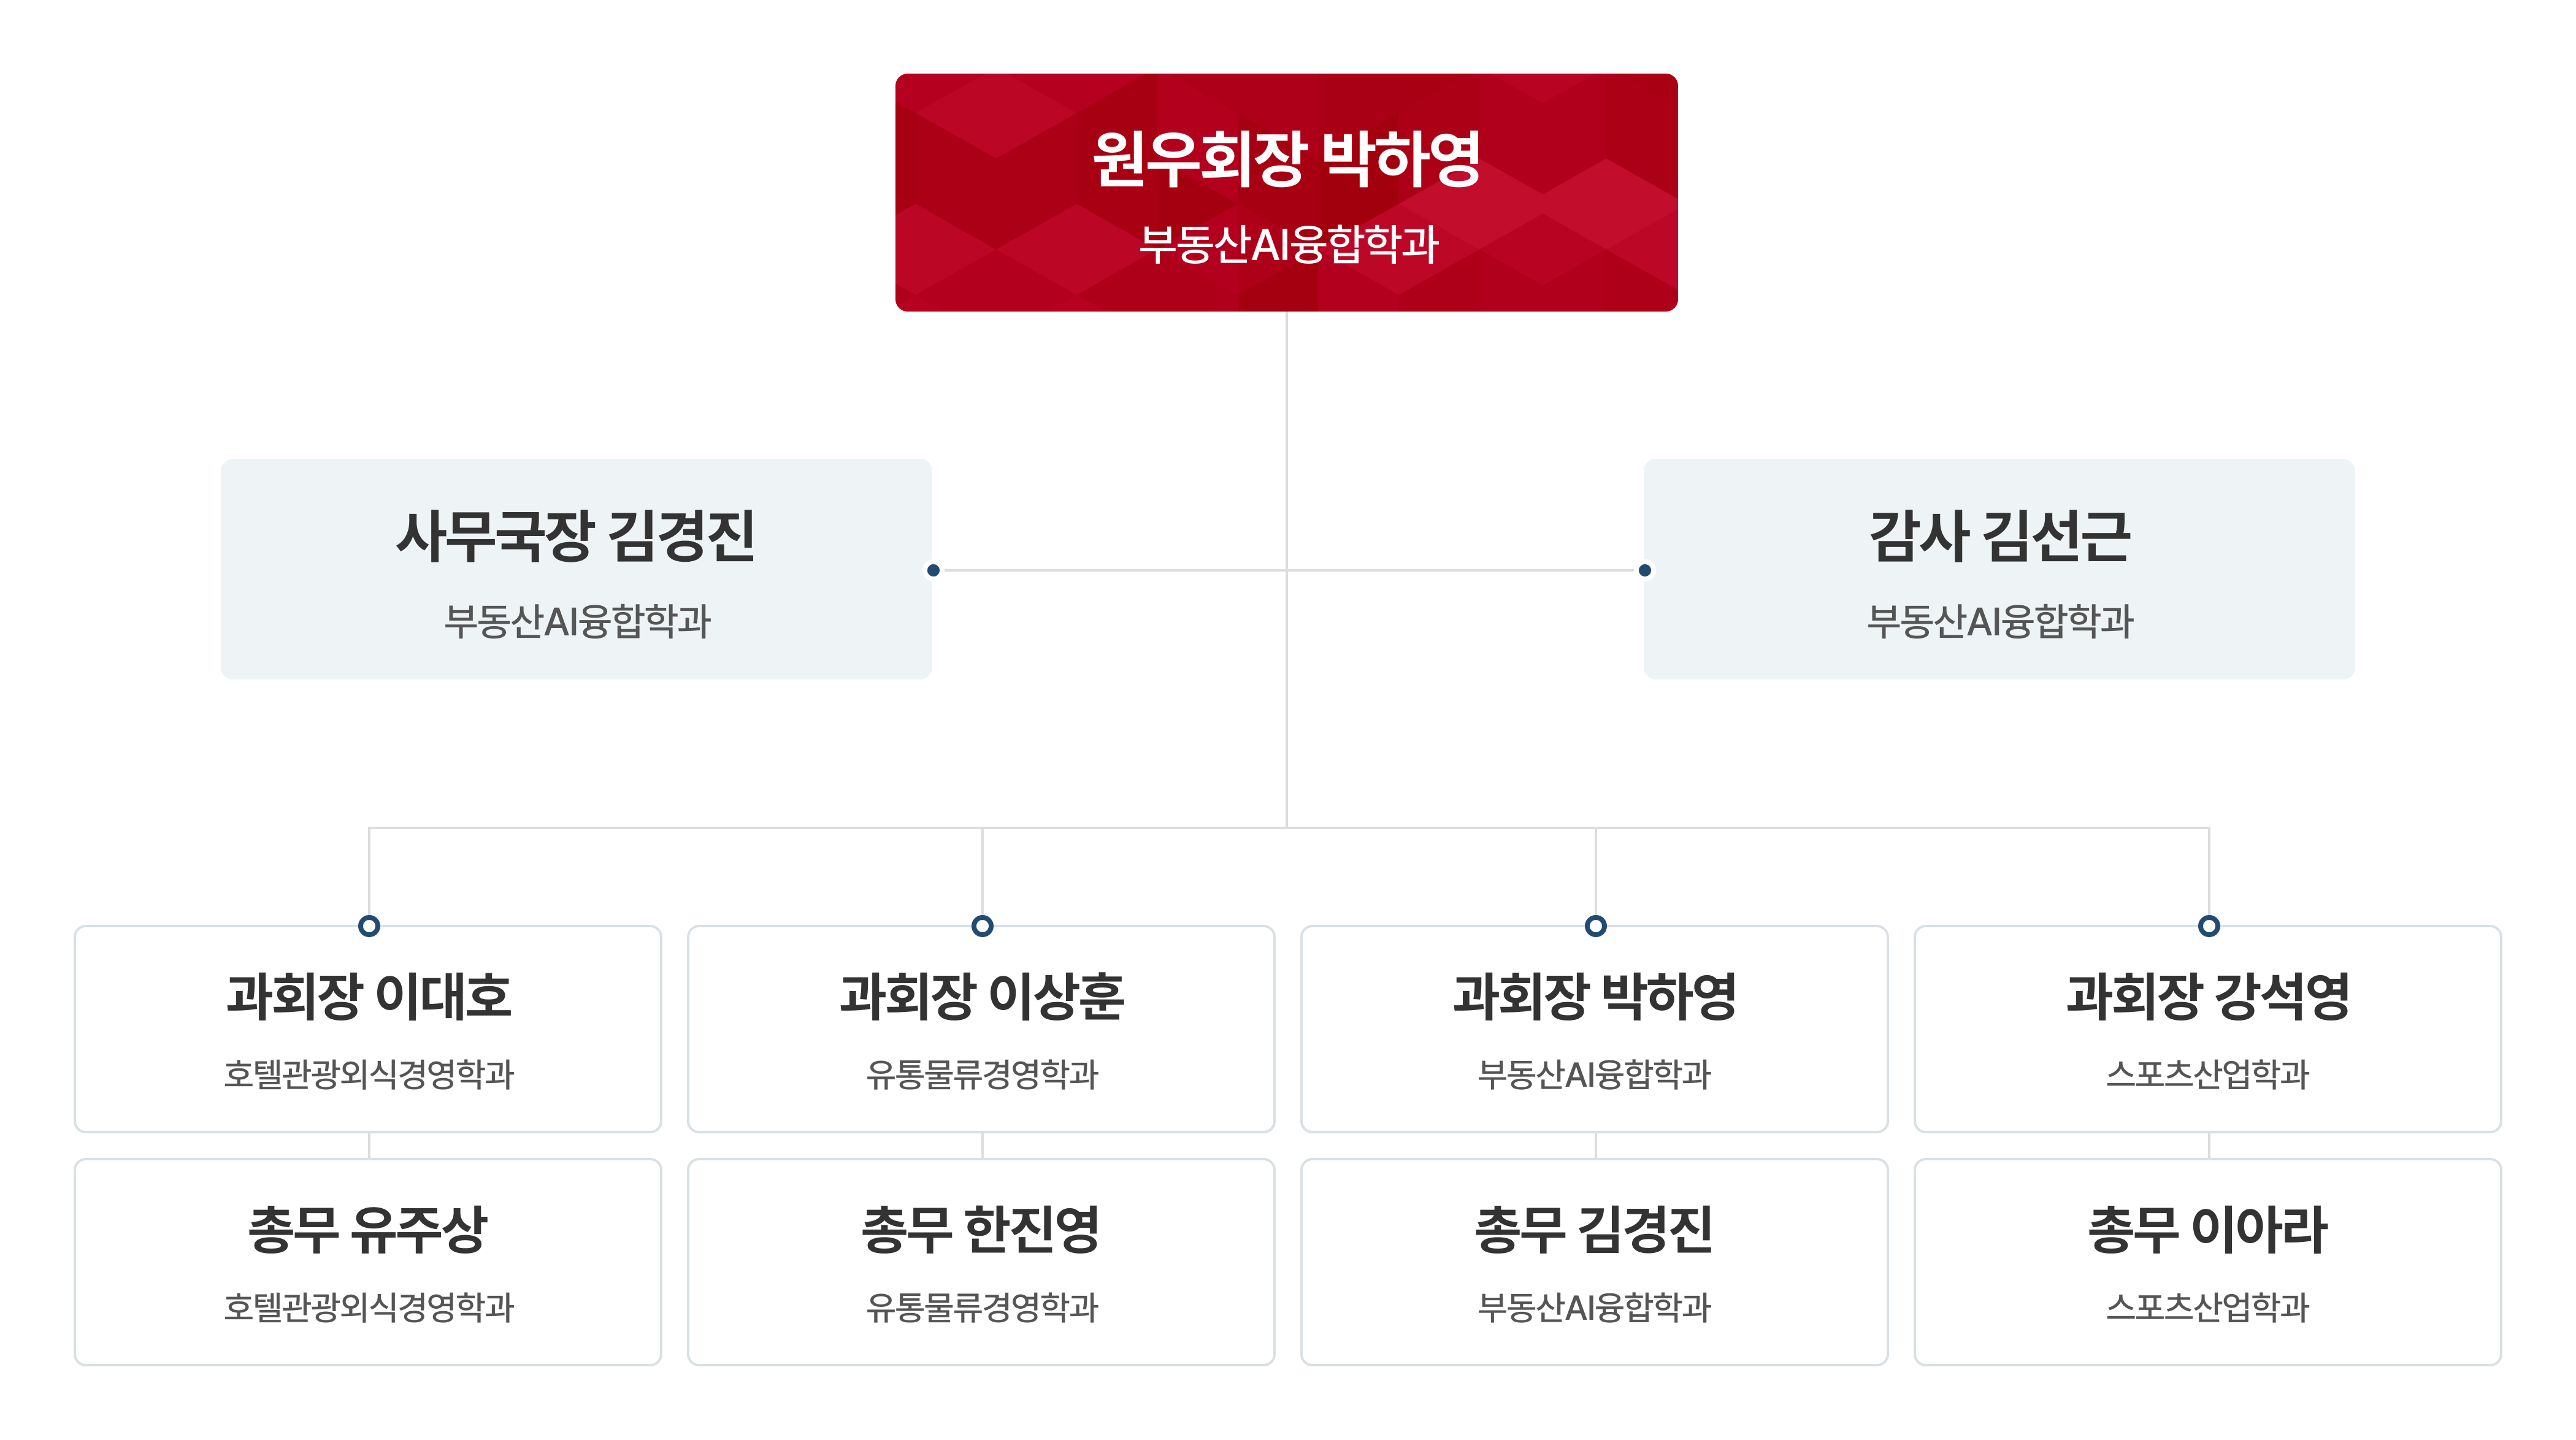Select the 과회장 박하영 card
This screenshot has height=1440, width=2576.
tap(1594, 1029)
